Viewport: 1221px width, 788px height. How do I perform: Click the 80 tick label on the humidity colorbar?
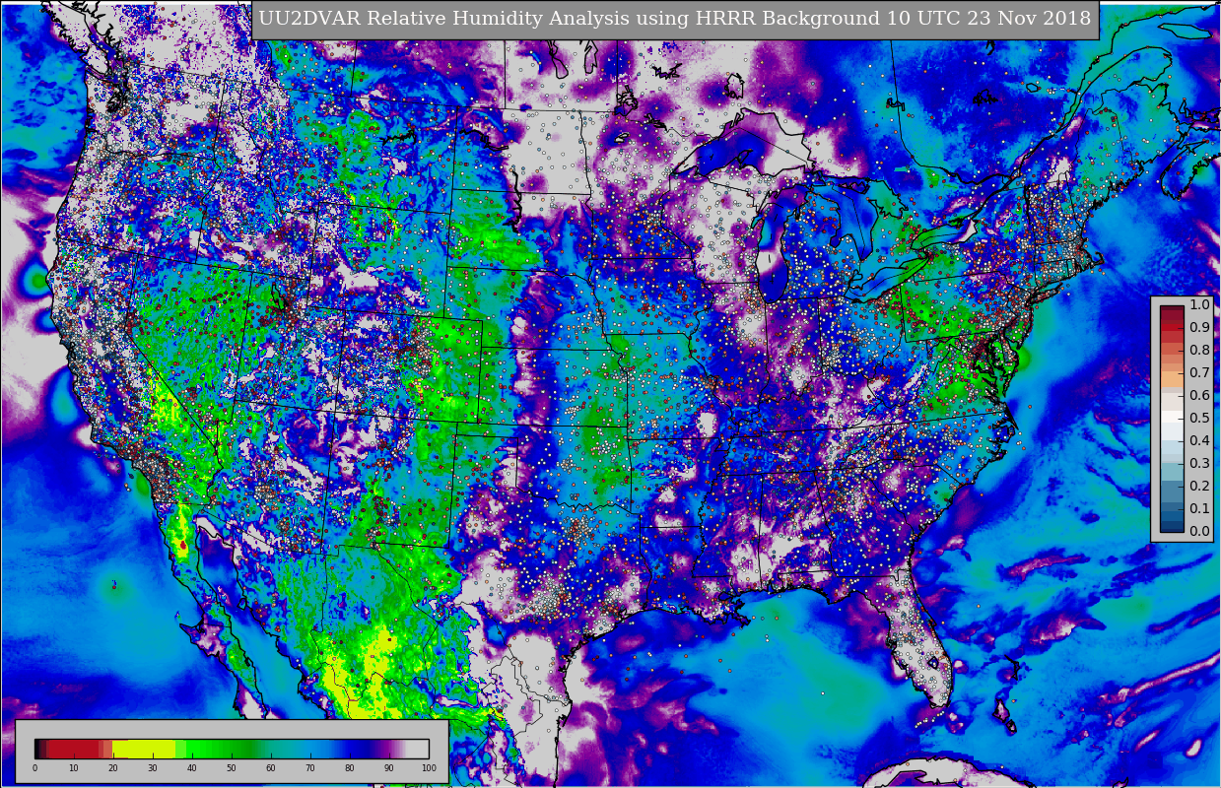(350, 767)
